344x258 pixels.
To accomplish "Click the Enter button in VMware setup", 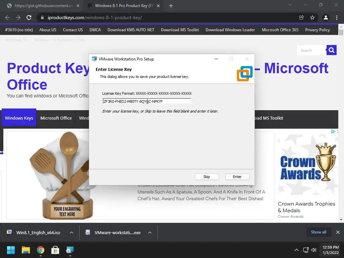I will click(237, 177).
